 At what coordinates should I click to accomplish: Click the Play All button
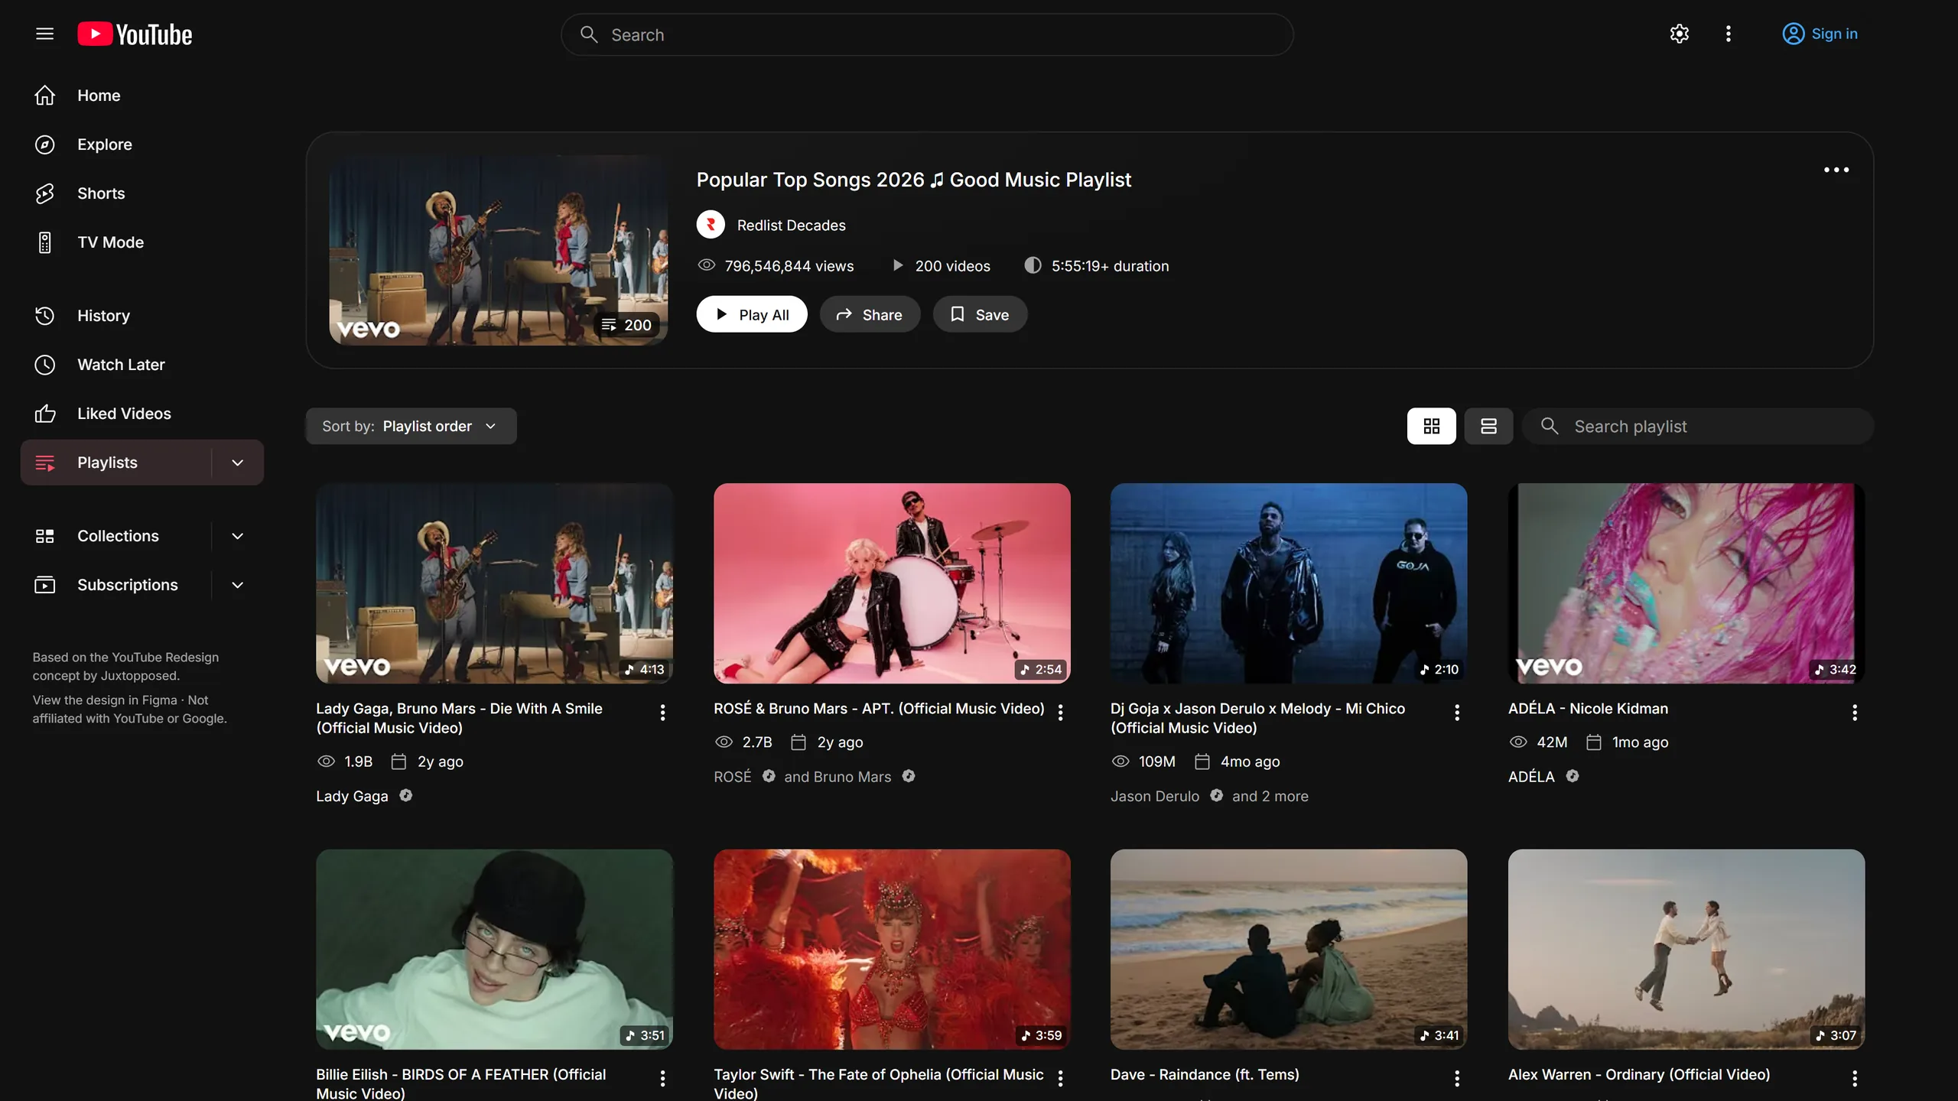752,314
